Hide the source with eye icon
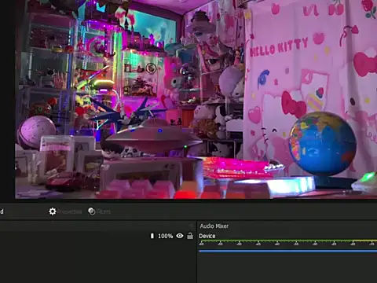 180,236
